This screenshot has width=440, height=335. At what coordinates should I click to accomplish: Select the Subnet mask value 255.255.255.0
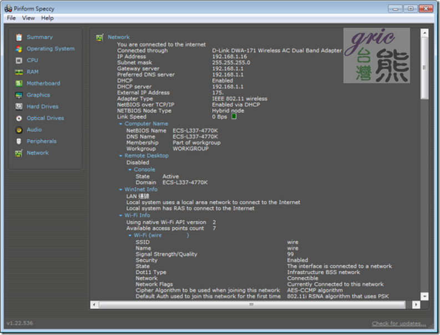[231, 63]
